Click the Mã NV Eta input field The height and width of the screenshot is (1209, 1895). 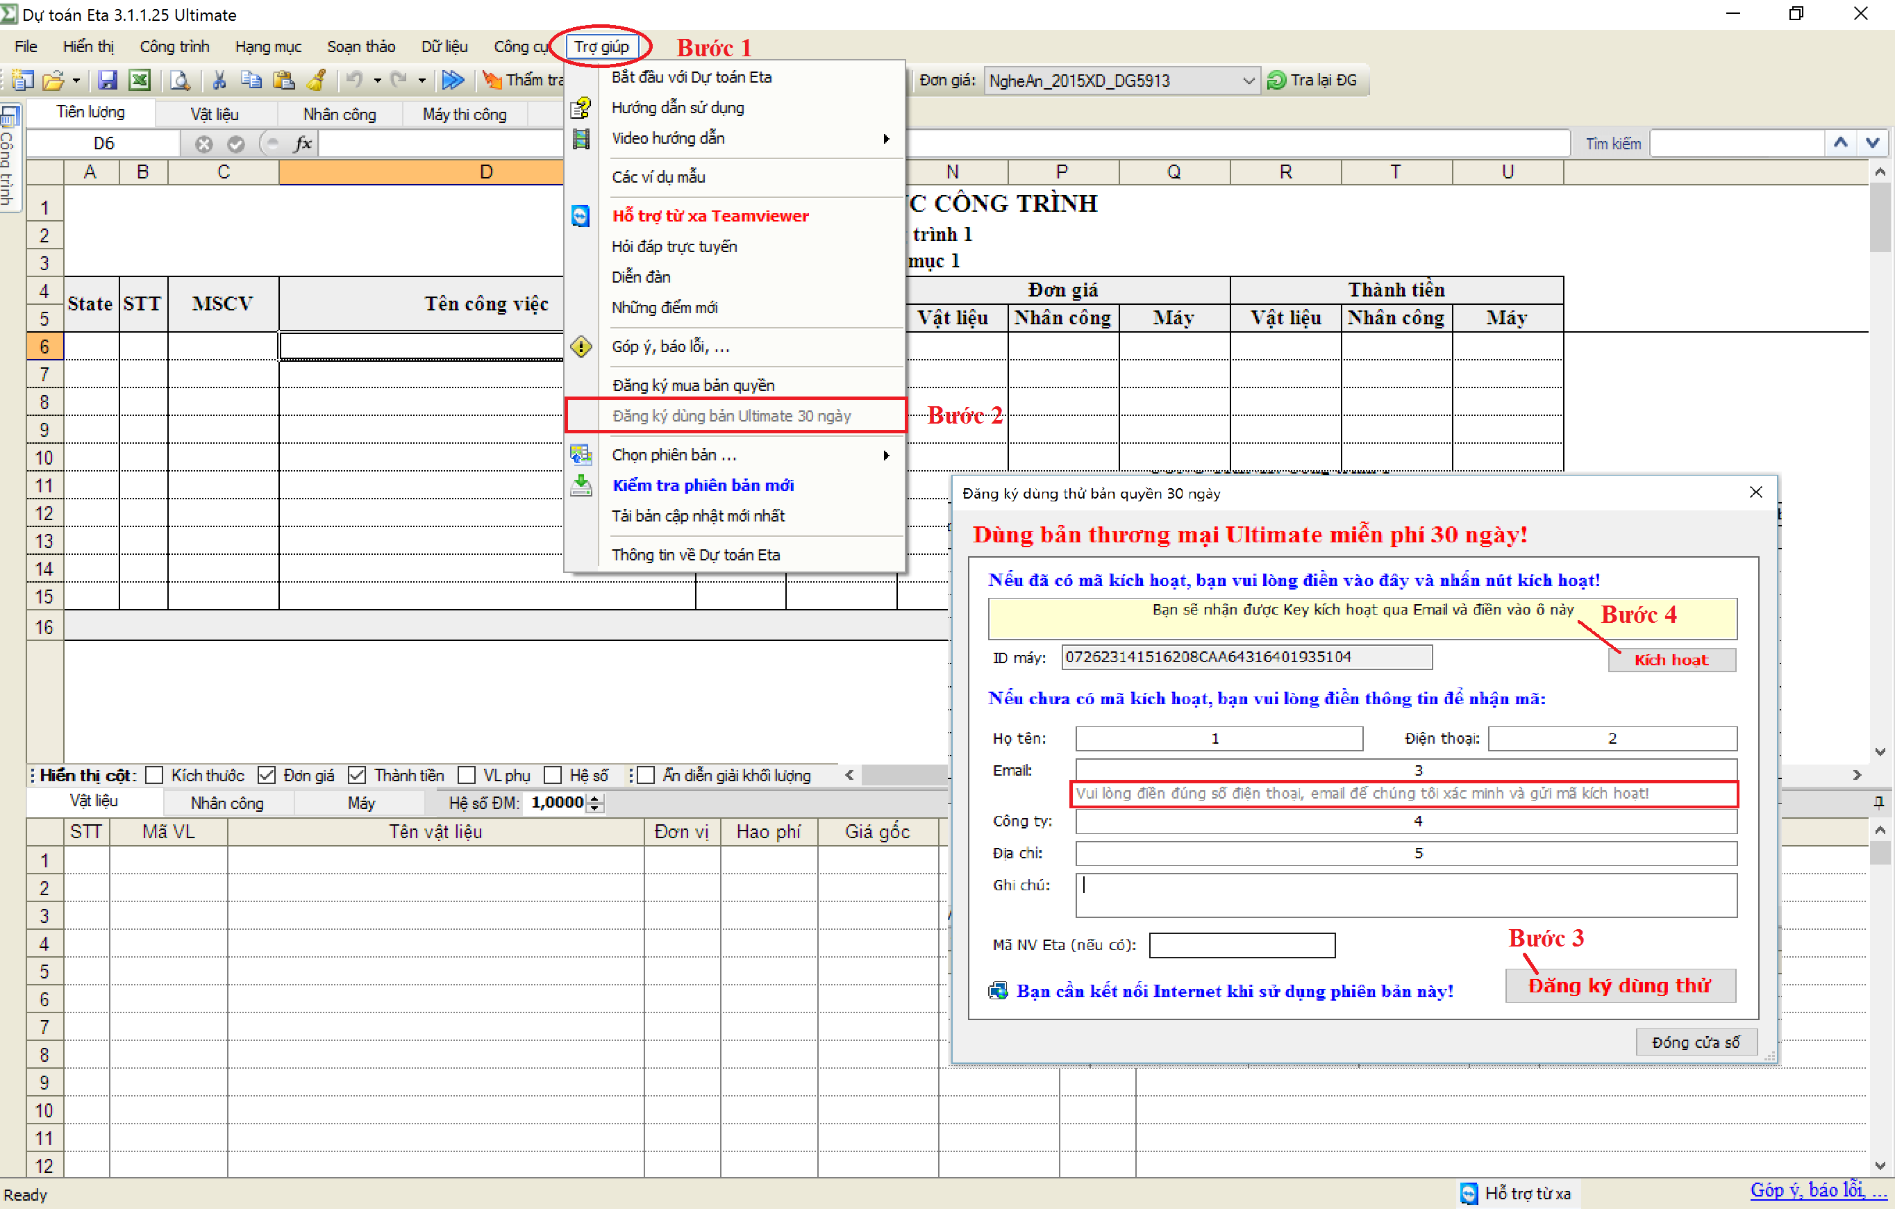point(1242,944)
